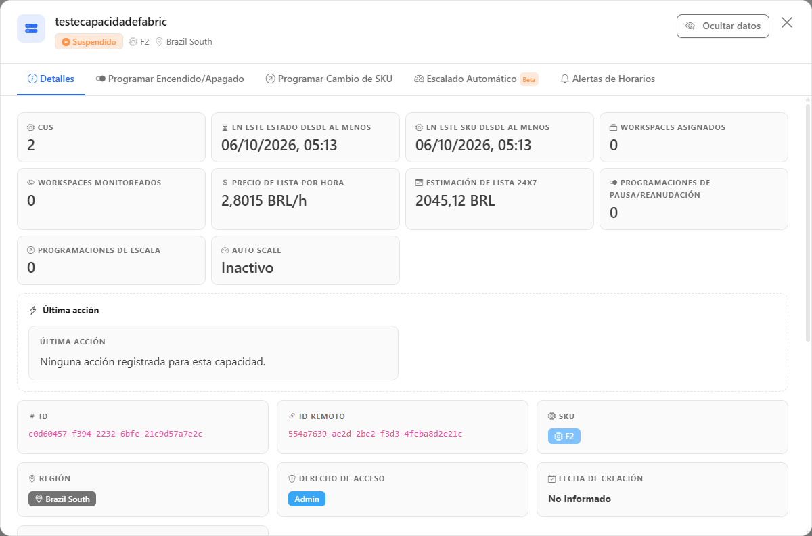Click the F2 SKU label in header
Image resolution: width=812 pixels, height=536 pixels.
point(139,41)
